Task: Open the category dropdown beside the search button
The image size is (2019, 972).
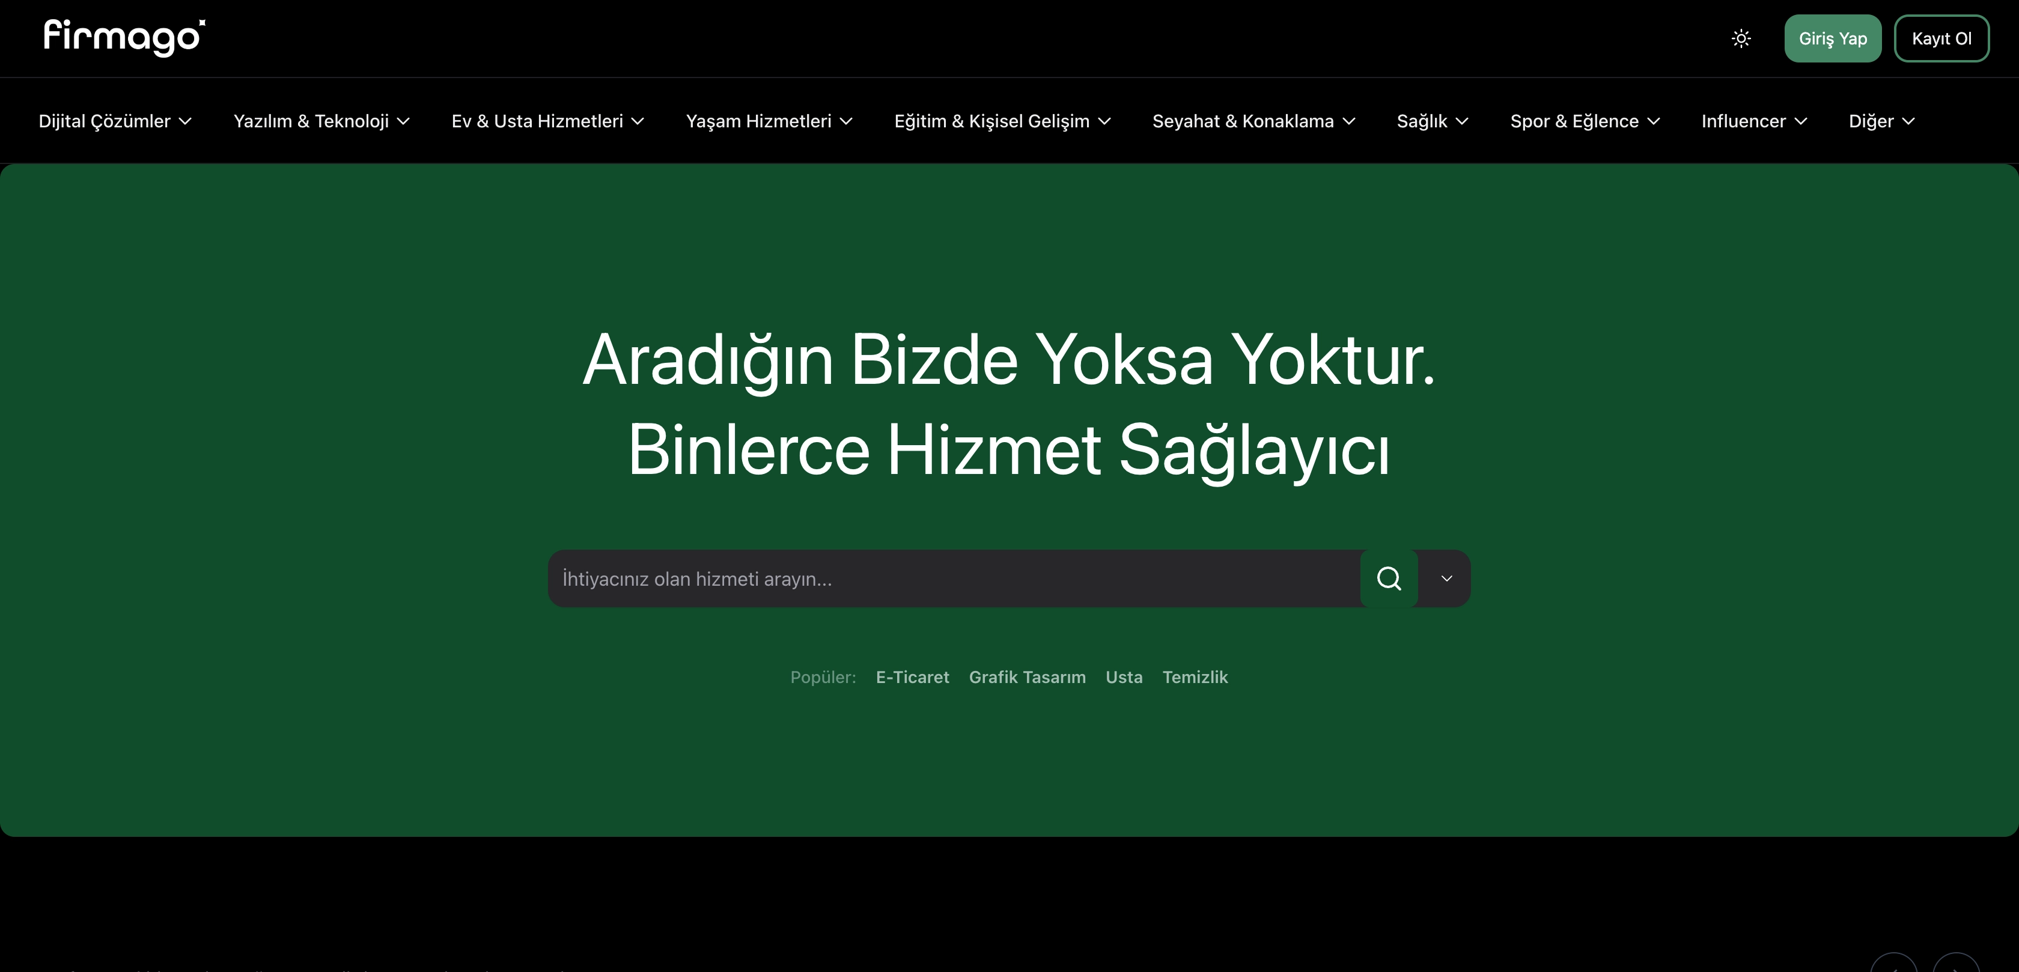Action: pyautogui.click(x=1446, y=579)
